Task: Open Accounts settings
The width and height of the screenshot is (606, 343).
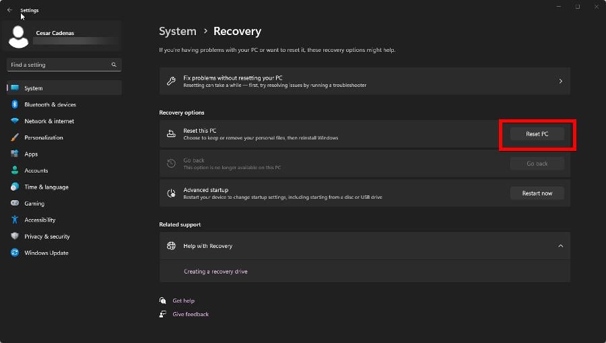Action: [x=64, y=170]
